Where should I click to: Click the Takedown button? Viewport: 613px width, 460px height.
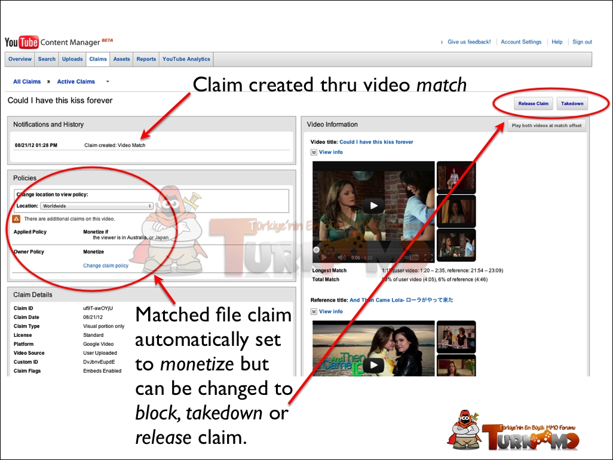(x=572, y=103)
